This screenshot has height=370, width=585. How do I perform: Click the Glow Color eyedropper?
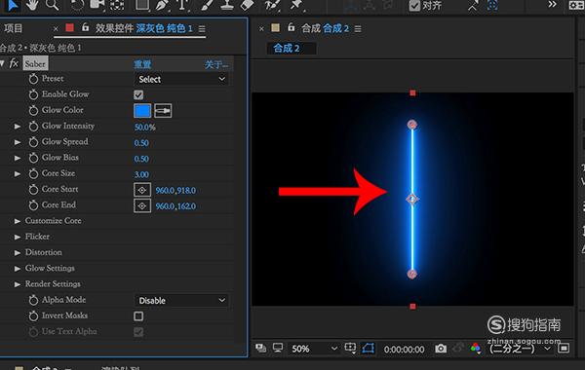point(163,111)
